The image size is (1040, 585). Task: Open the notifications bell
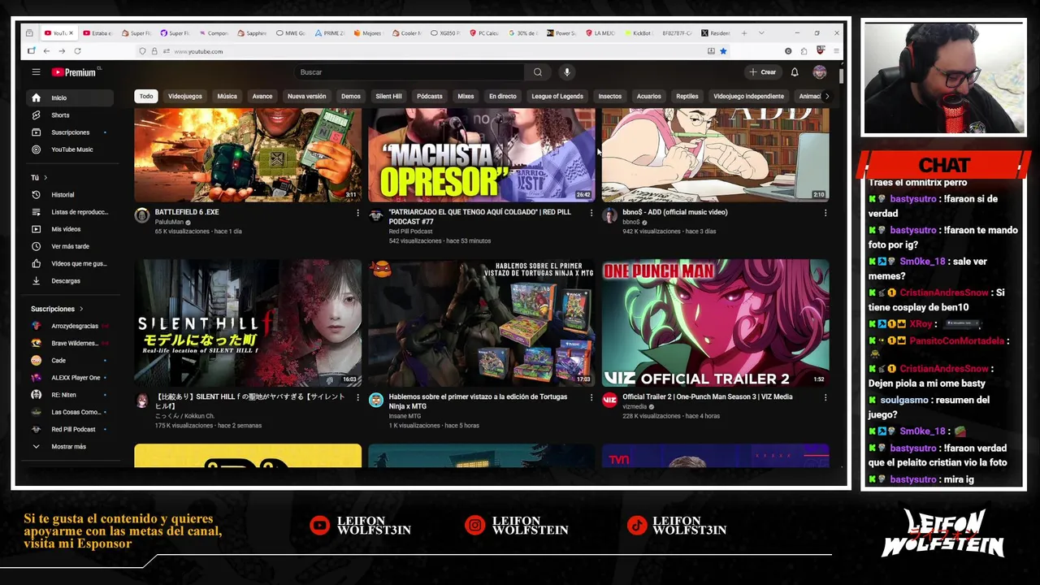point(795,72)
